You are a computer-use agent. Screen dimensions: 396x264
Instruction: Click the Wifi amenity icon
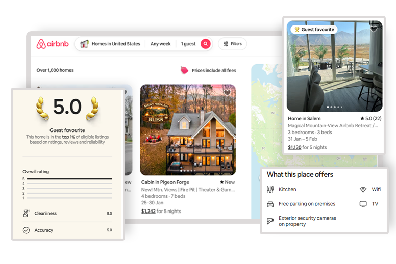[363, 189]
